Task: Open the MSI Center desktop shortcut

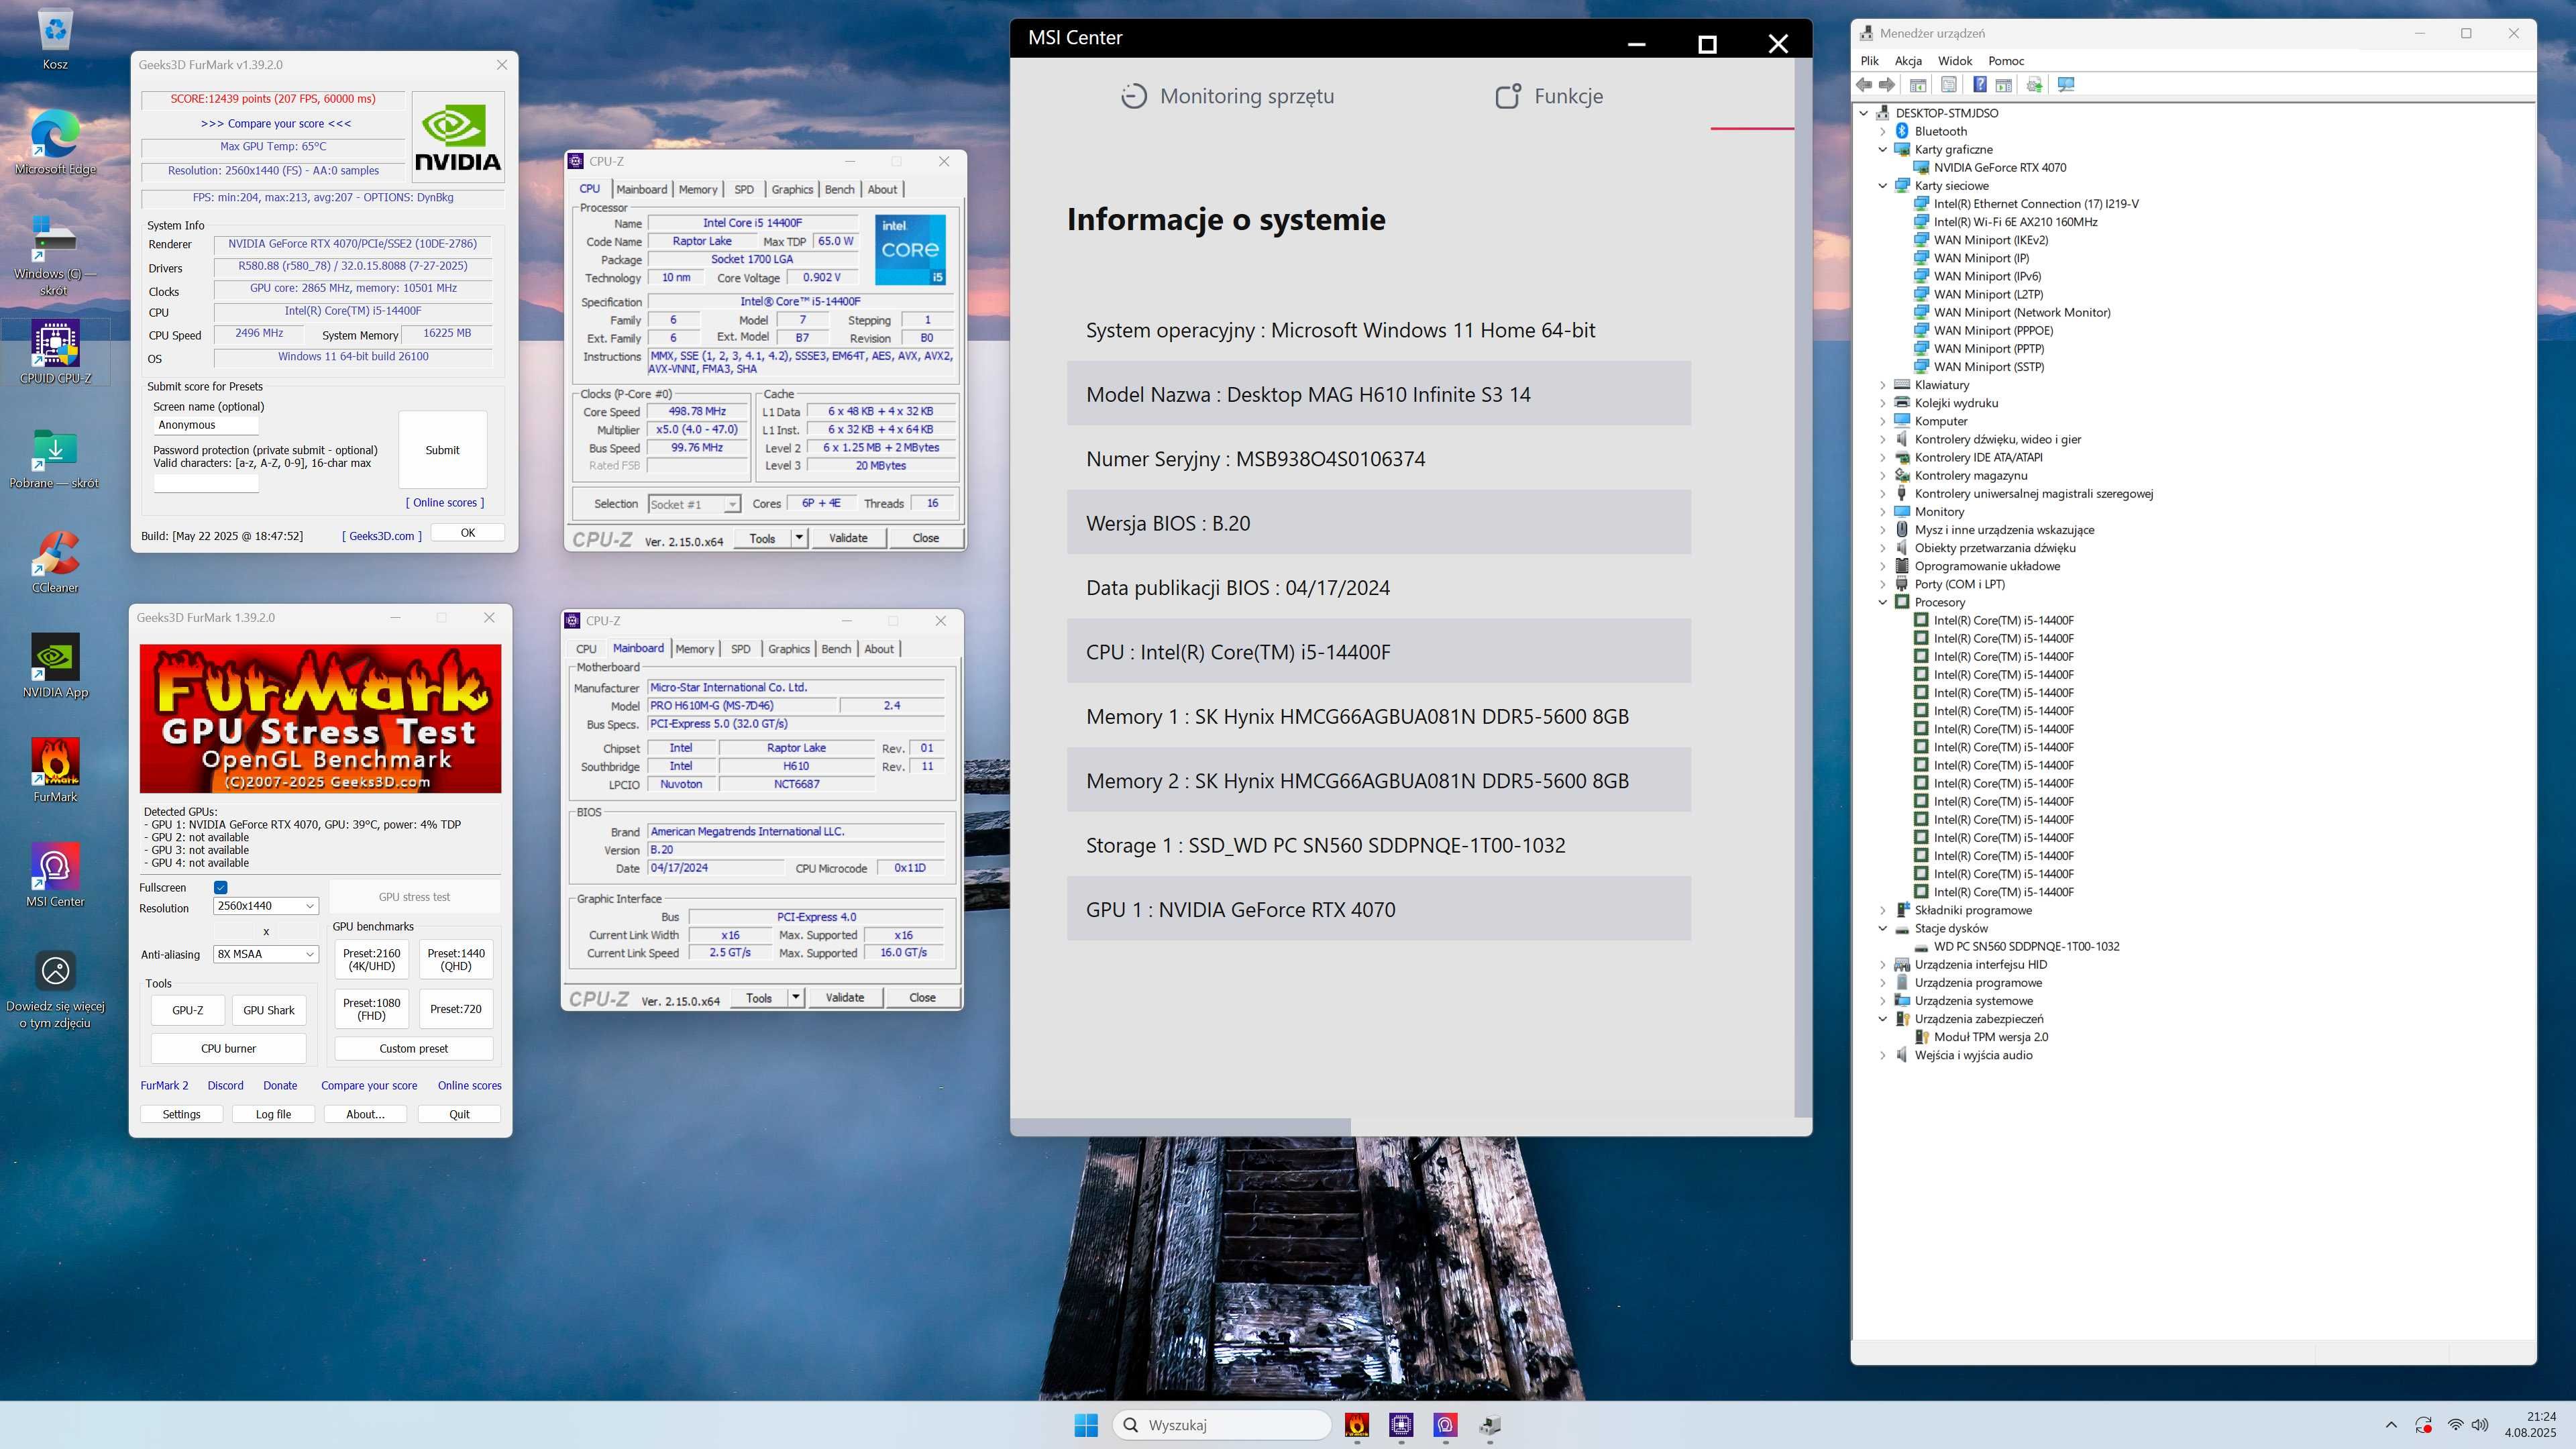Action: [55, 875]
